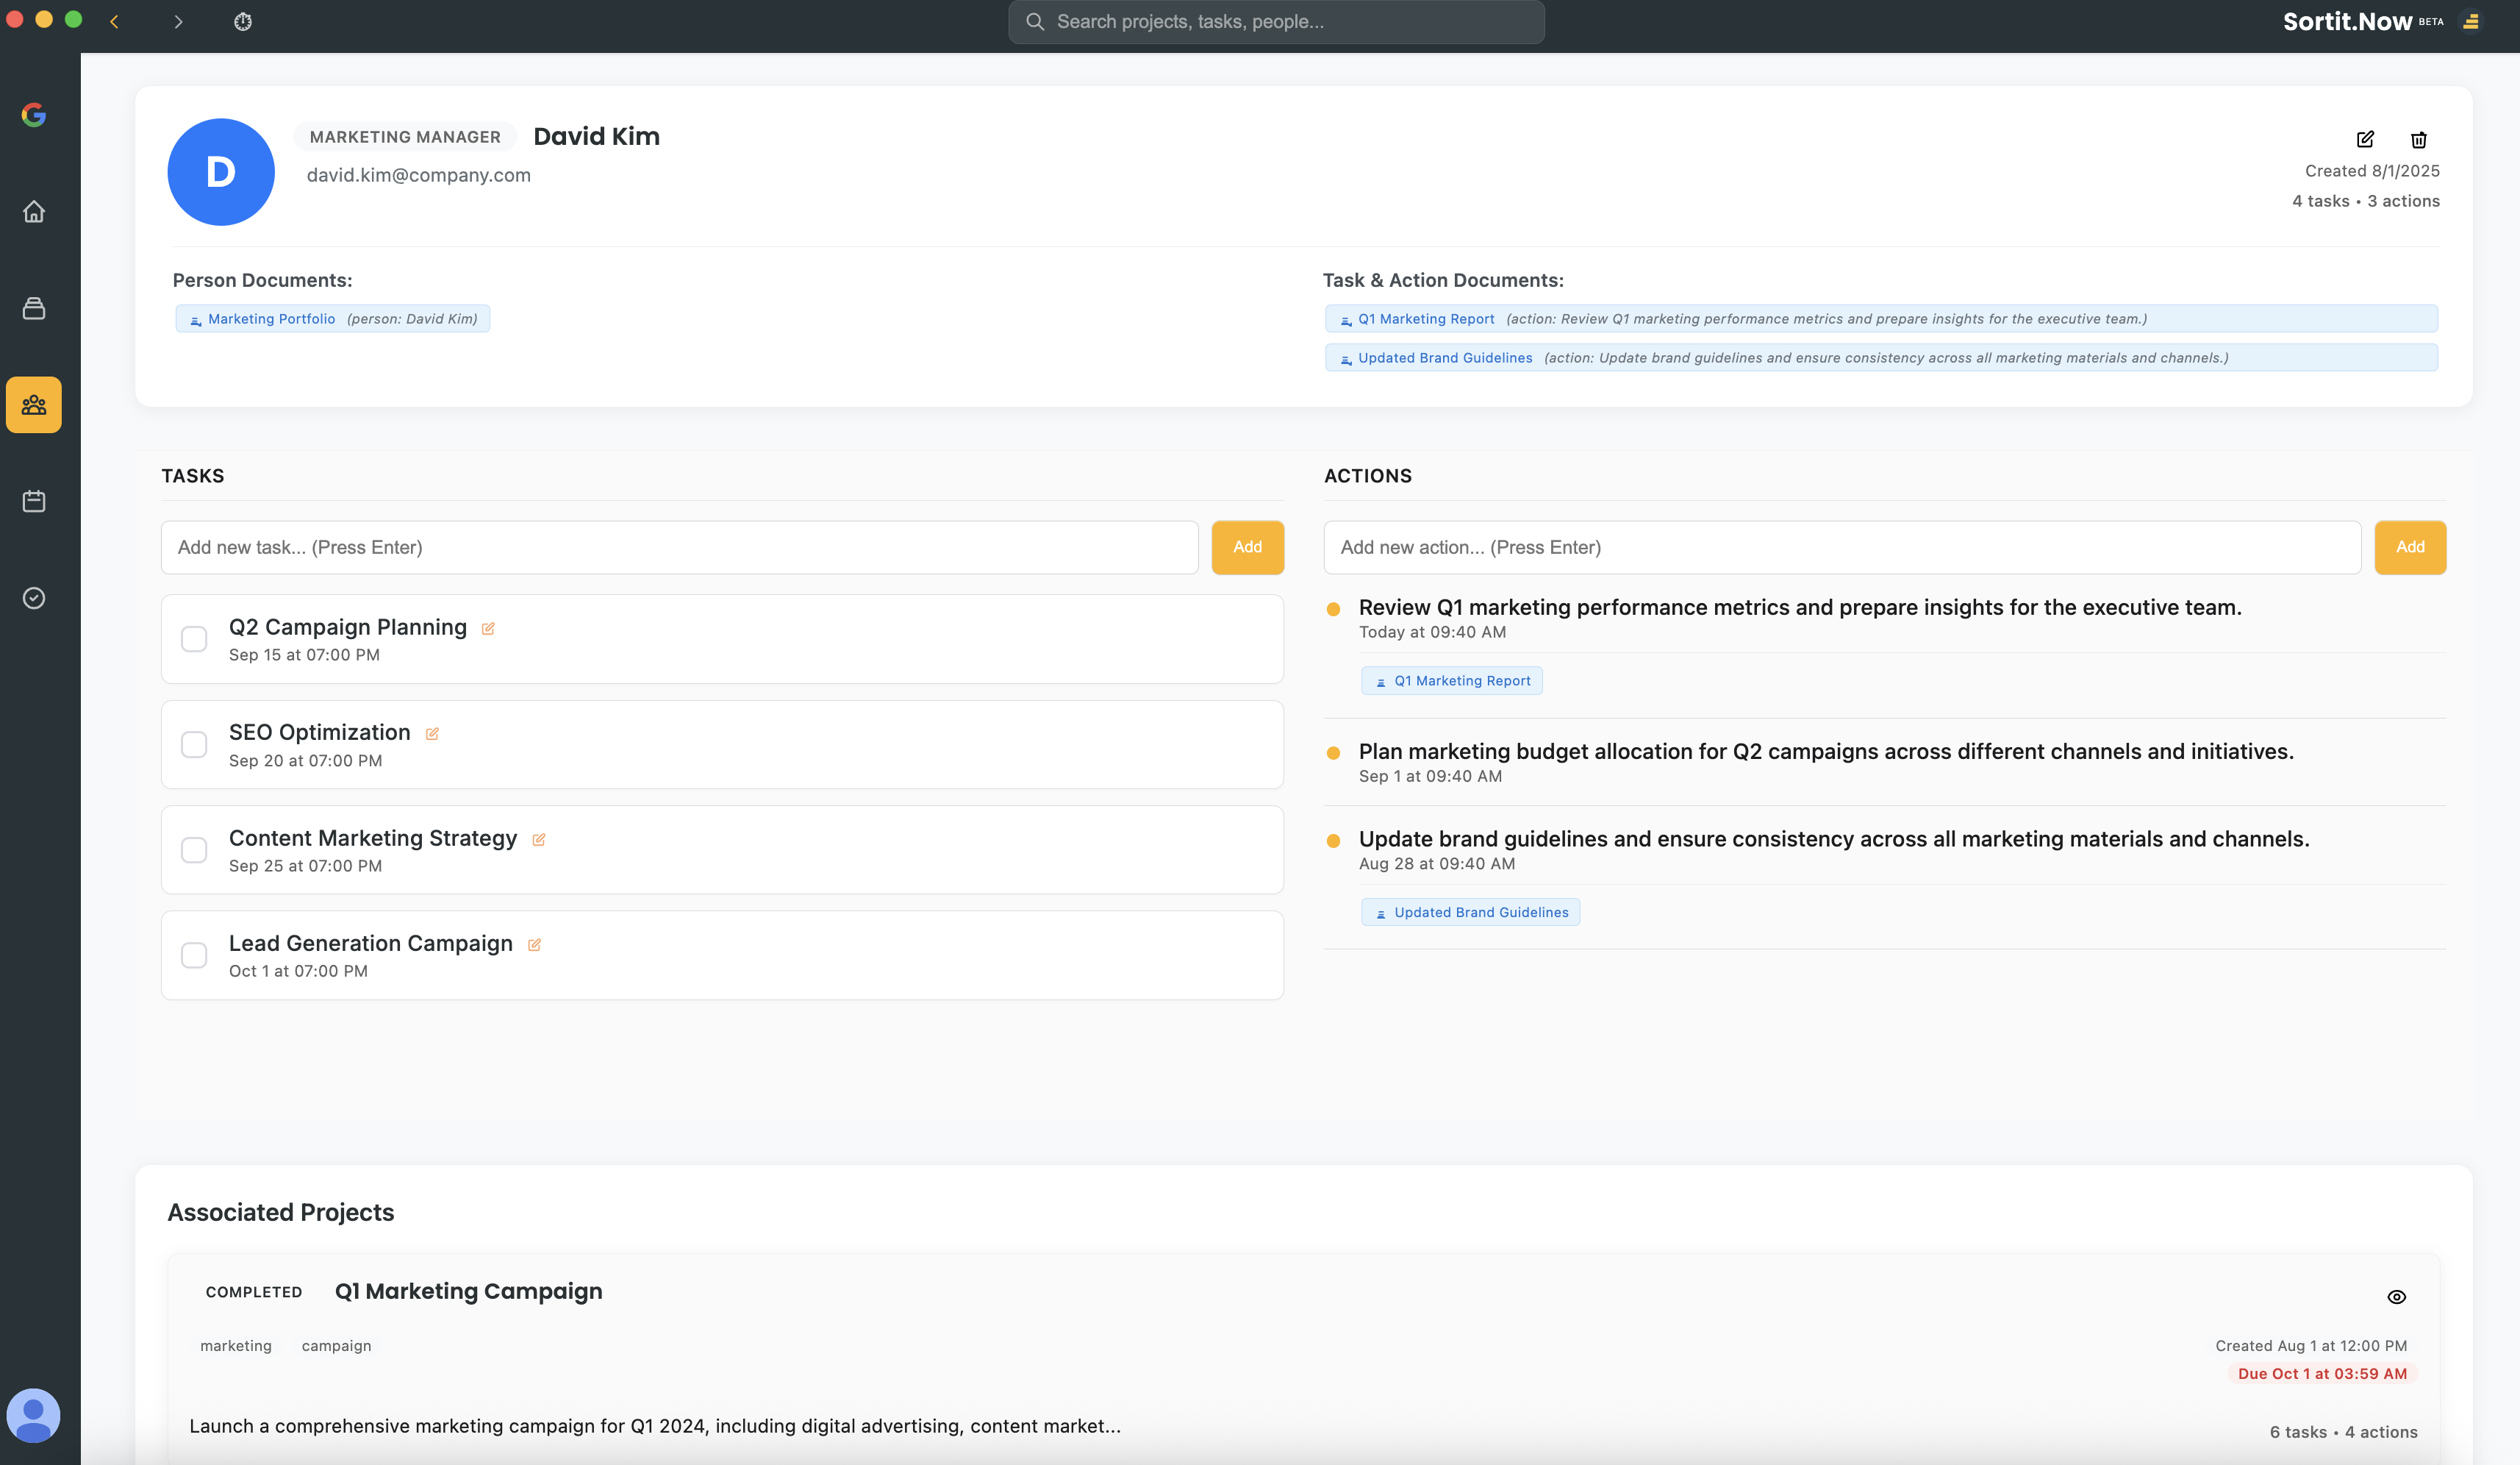Click Add button for new action

coord(2409,547)
